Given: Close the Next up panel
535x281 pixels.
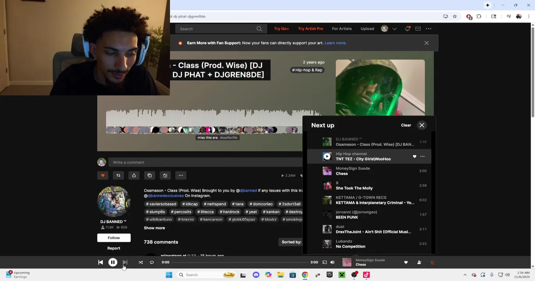Looking at the screenshot, I should pos(422,125).
